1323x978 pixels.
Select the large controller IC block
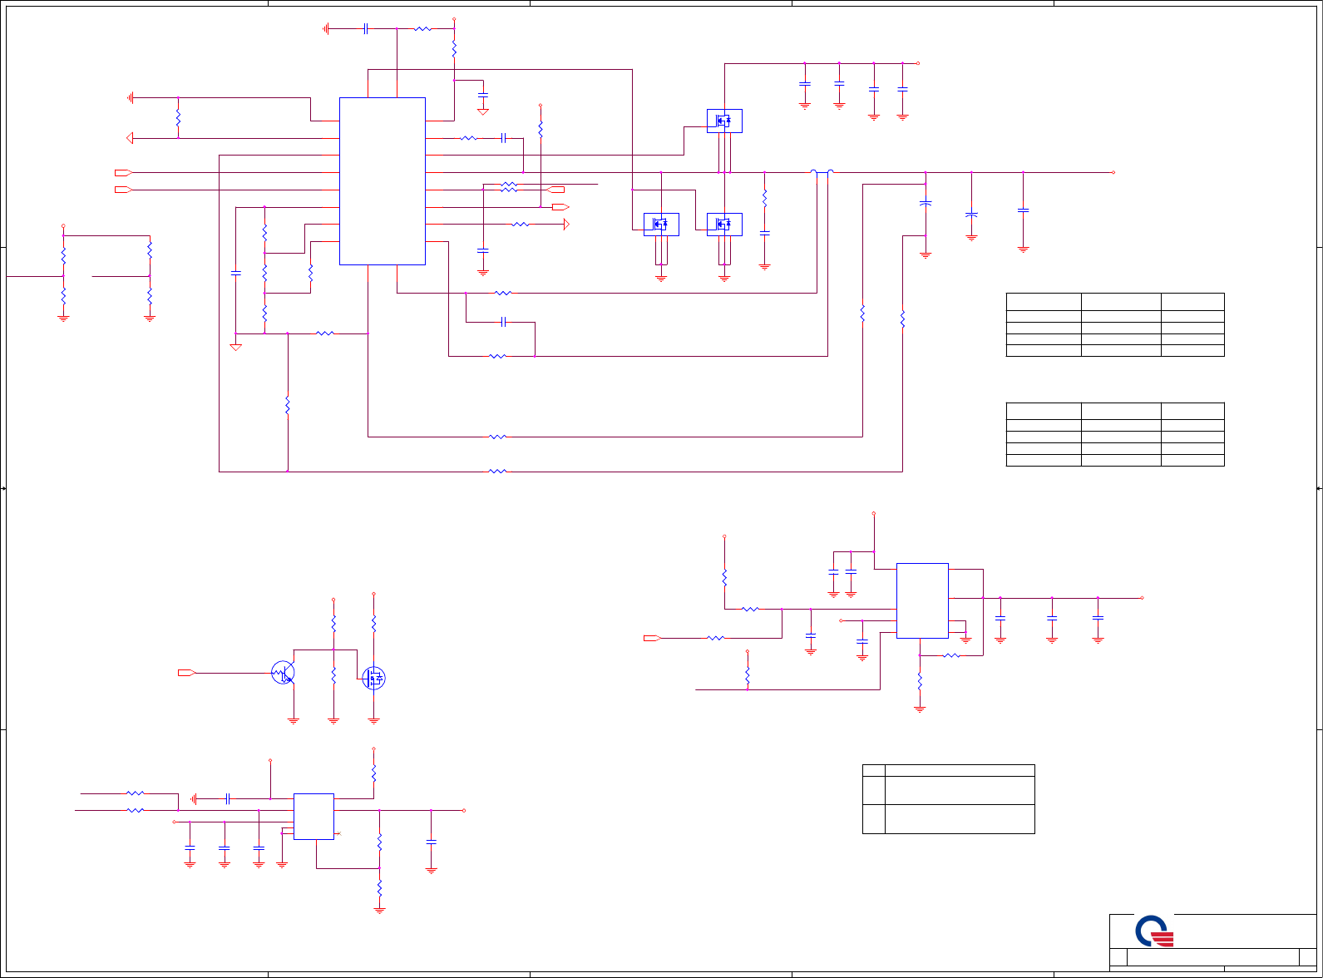click(x=383, y=181)
